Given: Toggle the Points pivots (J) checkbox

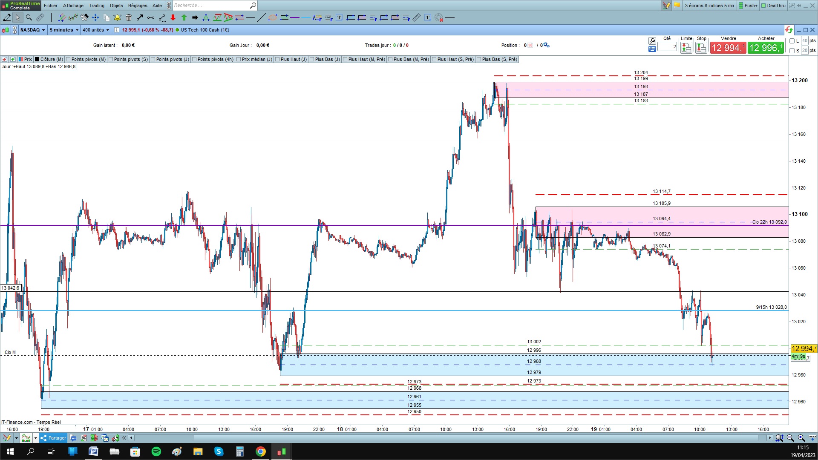Looking at the screenshot, I should 153,59.
